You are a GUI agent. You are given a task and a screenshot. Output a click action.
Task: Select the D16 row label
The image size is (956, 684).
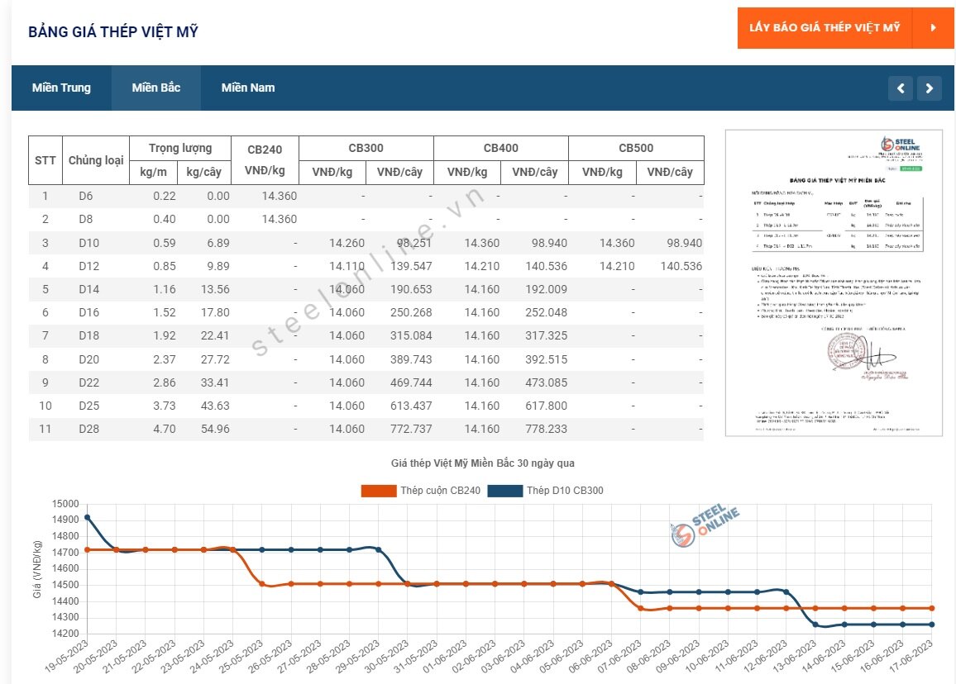pos(89,312)
